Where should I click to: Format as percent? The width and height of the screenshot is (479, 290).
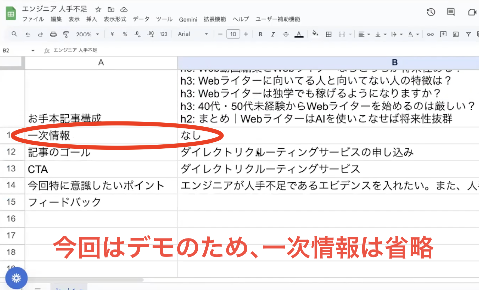pyautogui.click(x=125, y=34)
